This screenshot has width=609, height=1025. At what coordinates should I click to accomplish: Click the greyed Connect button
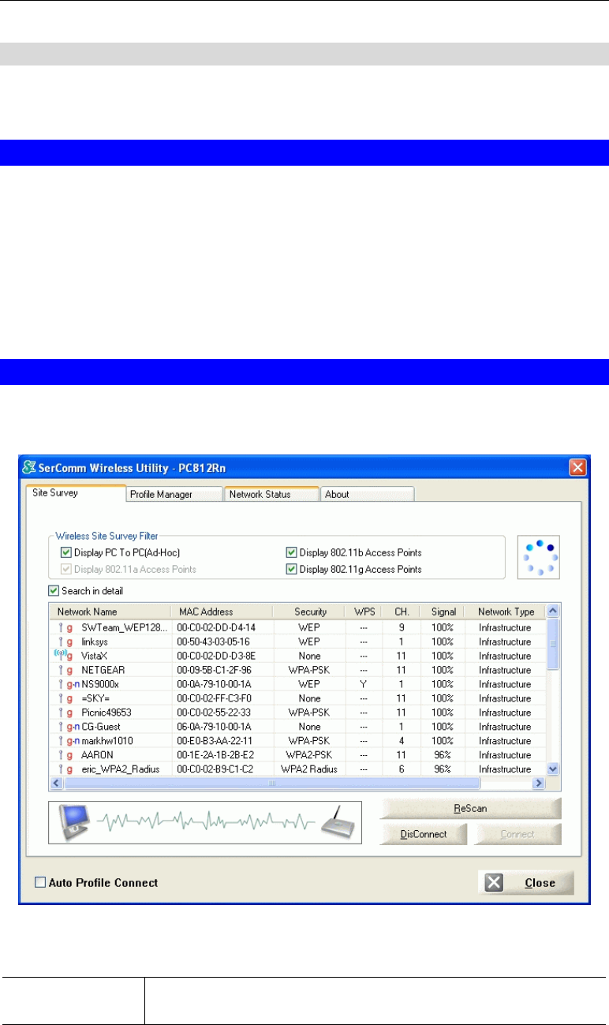coord(517,834)
